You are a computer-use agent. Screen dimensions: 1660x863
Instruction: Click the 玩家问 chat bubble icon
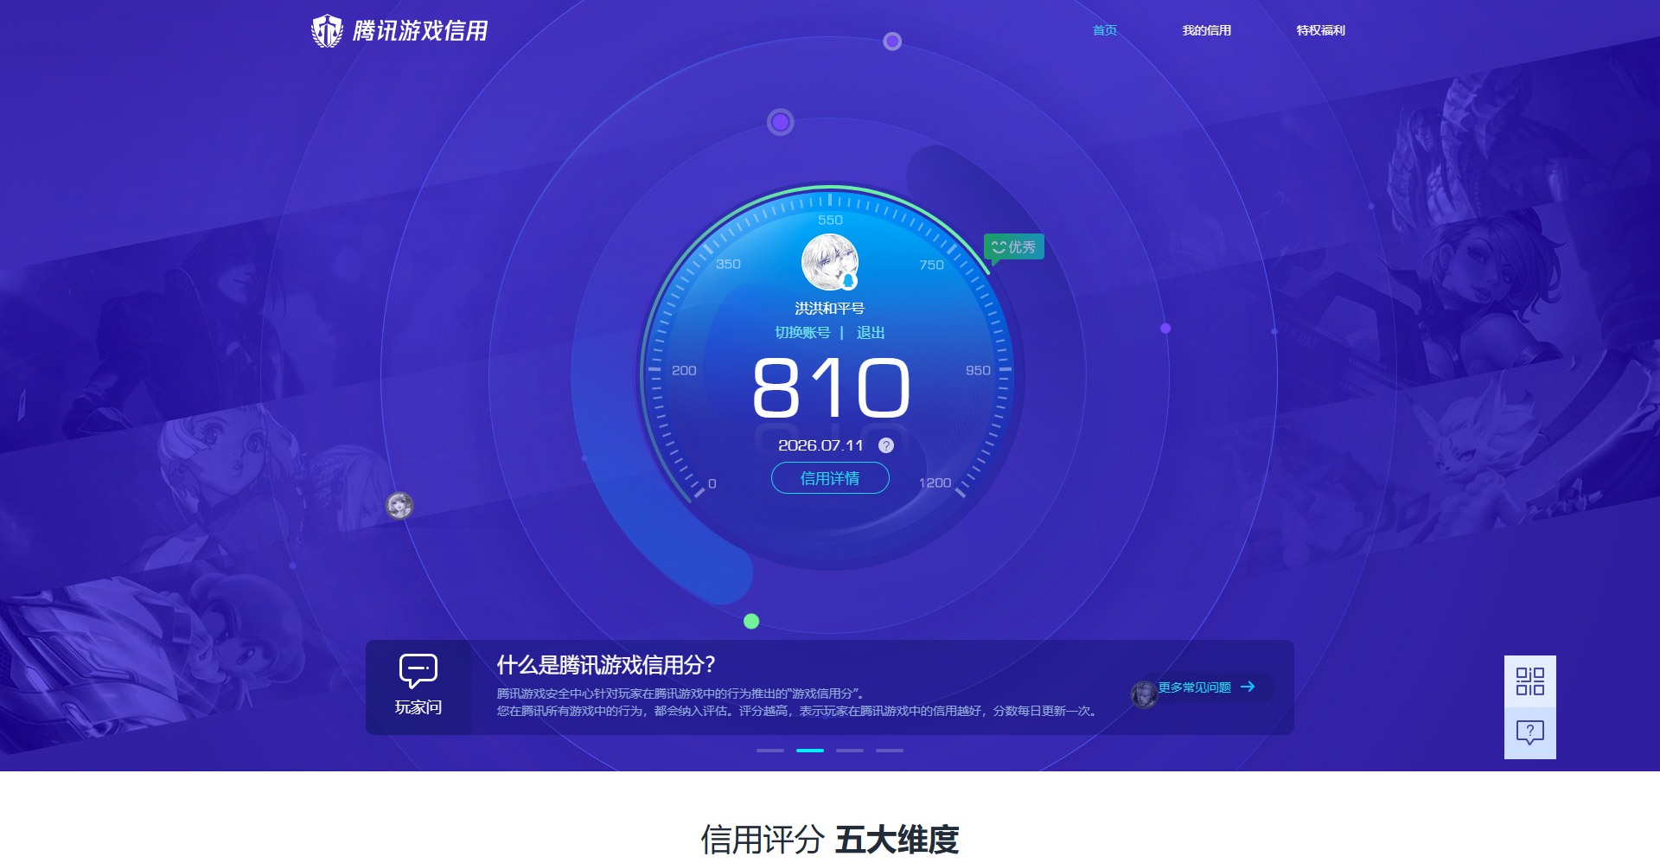[x=418, y=670]
